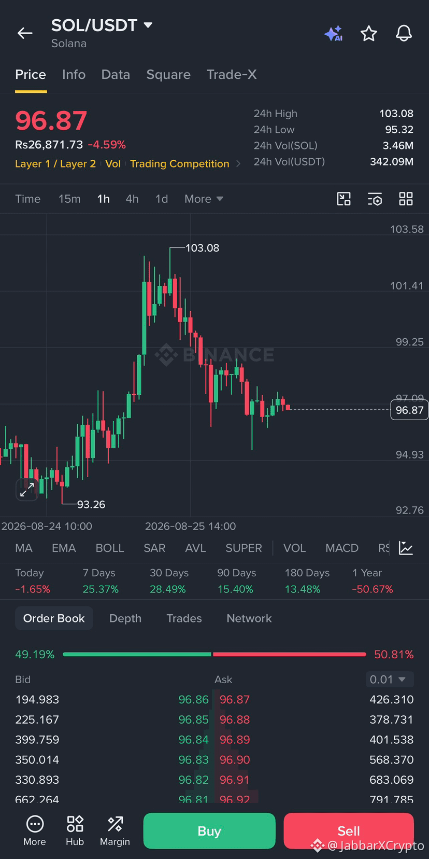
Task: Tap the 7 Days 25.37% performance
Action: tap(101, 581)
